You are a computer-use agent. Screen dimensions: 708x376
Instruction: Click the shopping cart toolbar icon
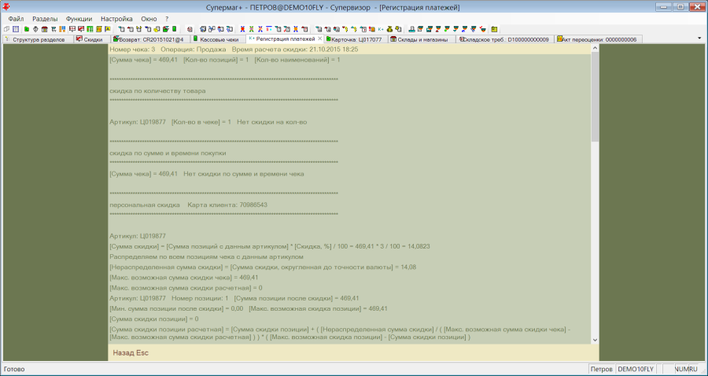[53, 29]
